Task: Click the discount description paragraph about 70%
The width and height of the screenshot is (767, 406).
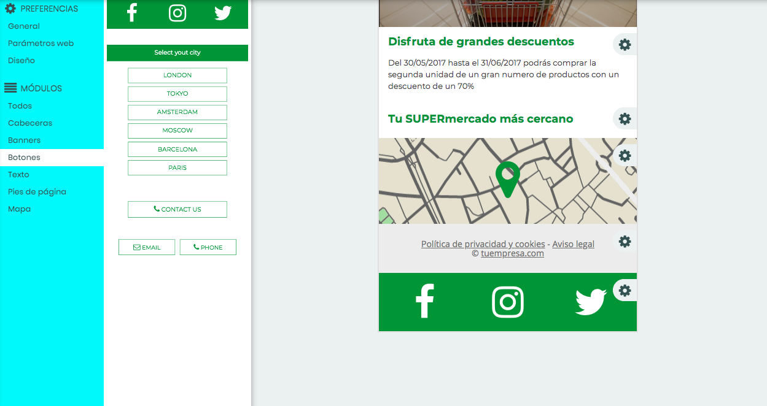Action: [504, 75]
